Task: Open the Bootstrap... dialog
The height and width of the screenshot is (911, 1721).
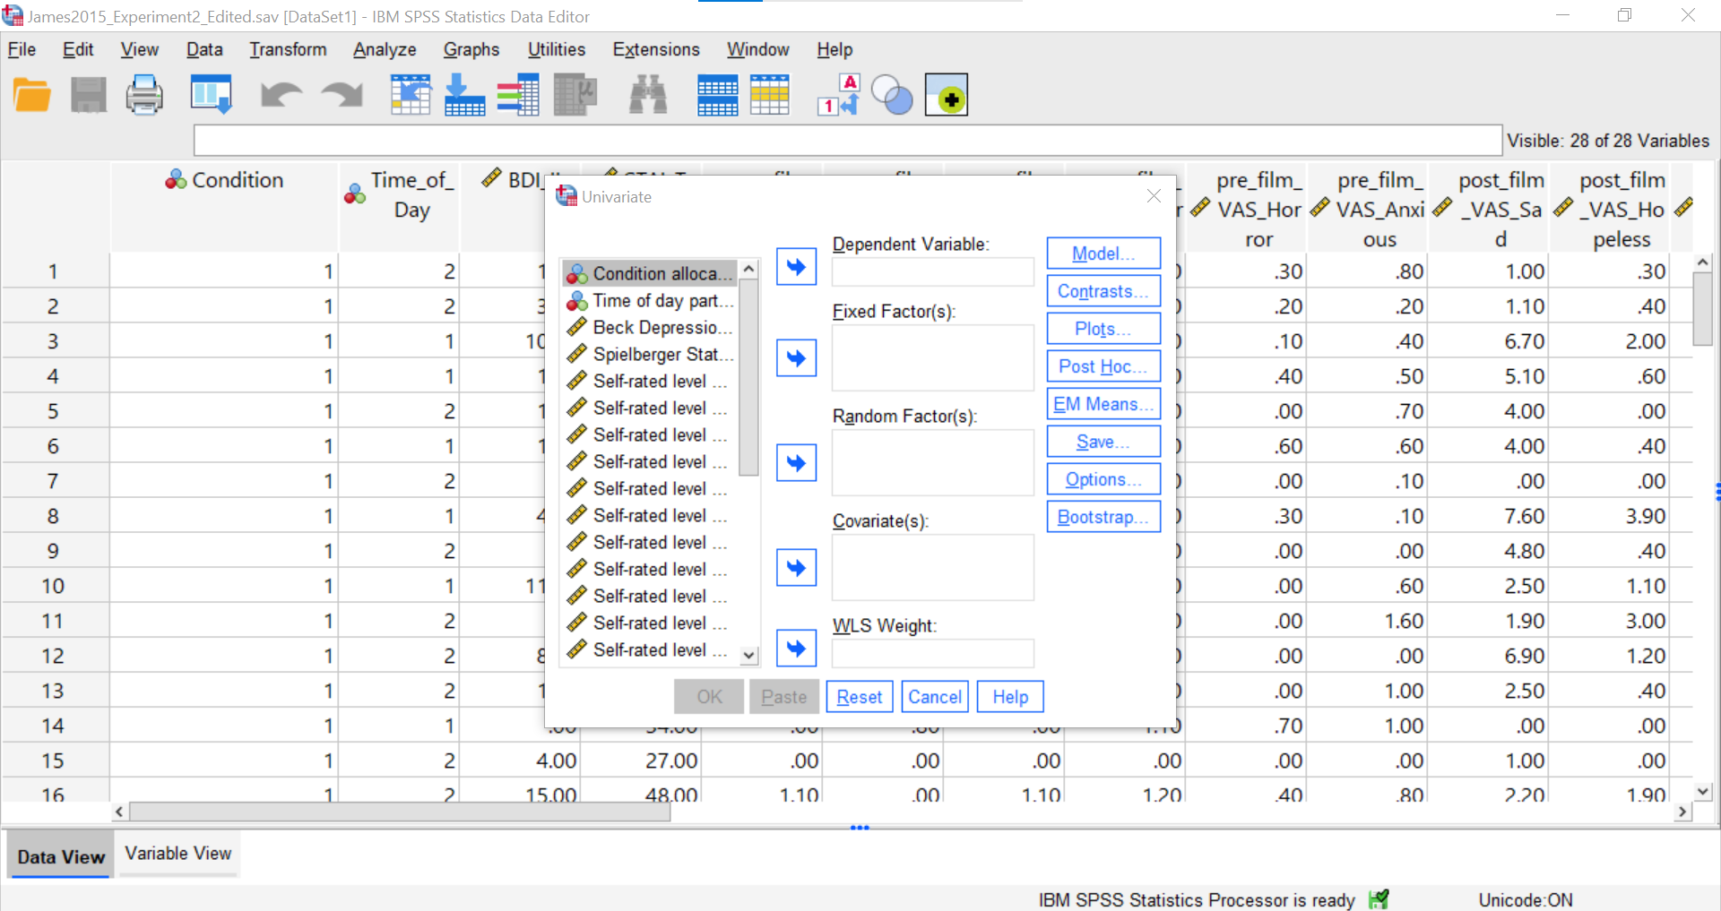Action: (1103, 517)
